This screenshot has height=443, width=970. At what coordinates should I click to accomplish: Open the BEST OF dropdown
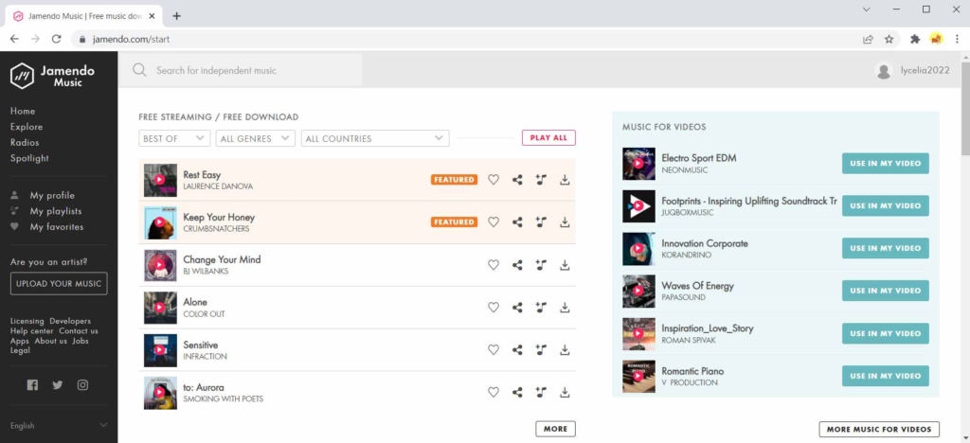tap(174, 138)
